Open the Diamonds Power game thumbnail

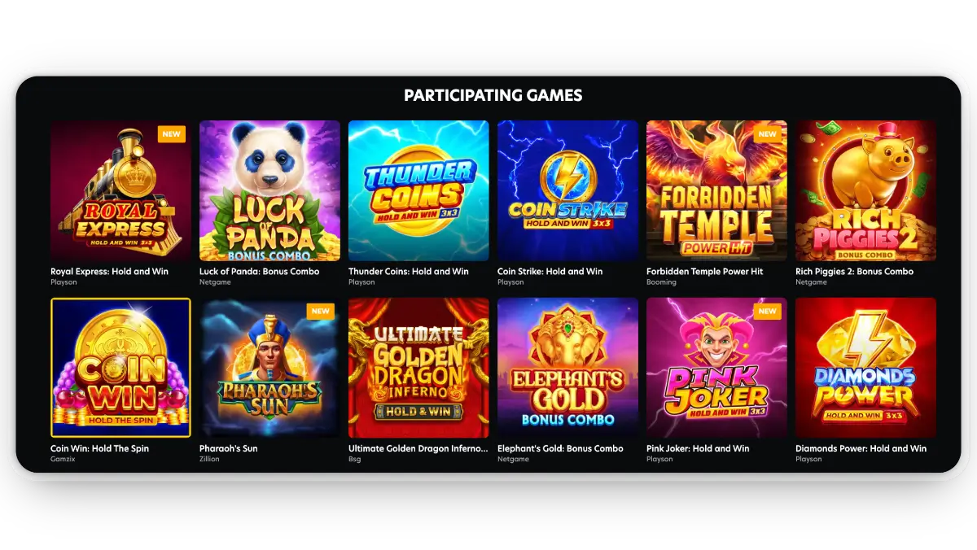coord(865,368)
